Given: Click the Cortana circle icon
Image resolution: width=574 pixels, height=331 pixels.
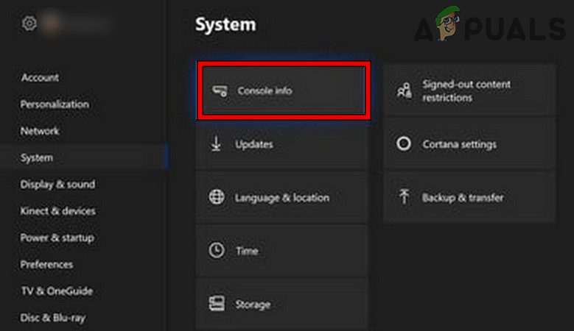Looking at the screenshot, I should (404, 144).
